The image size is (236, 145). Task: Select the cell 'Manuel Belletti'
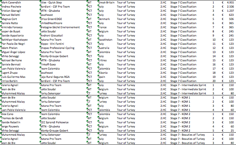(11, 15)
